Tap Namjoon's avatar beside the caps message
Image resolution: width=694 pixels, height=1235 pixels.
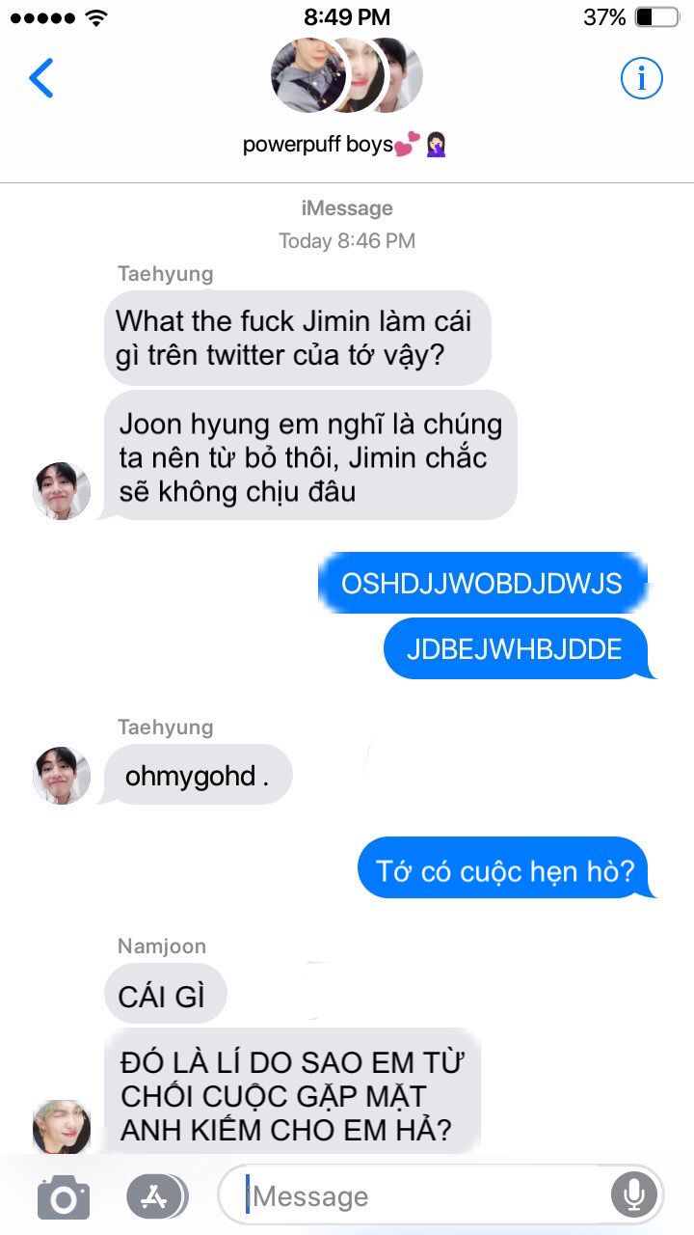(63, 1125)
